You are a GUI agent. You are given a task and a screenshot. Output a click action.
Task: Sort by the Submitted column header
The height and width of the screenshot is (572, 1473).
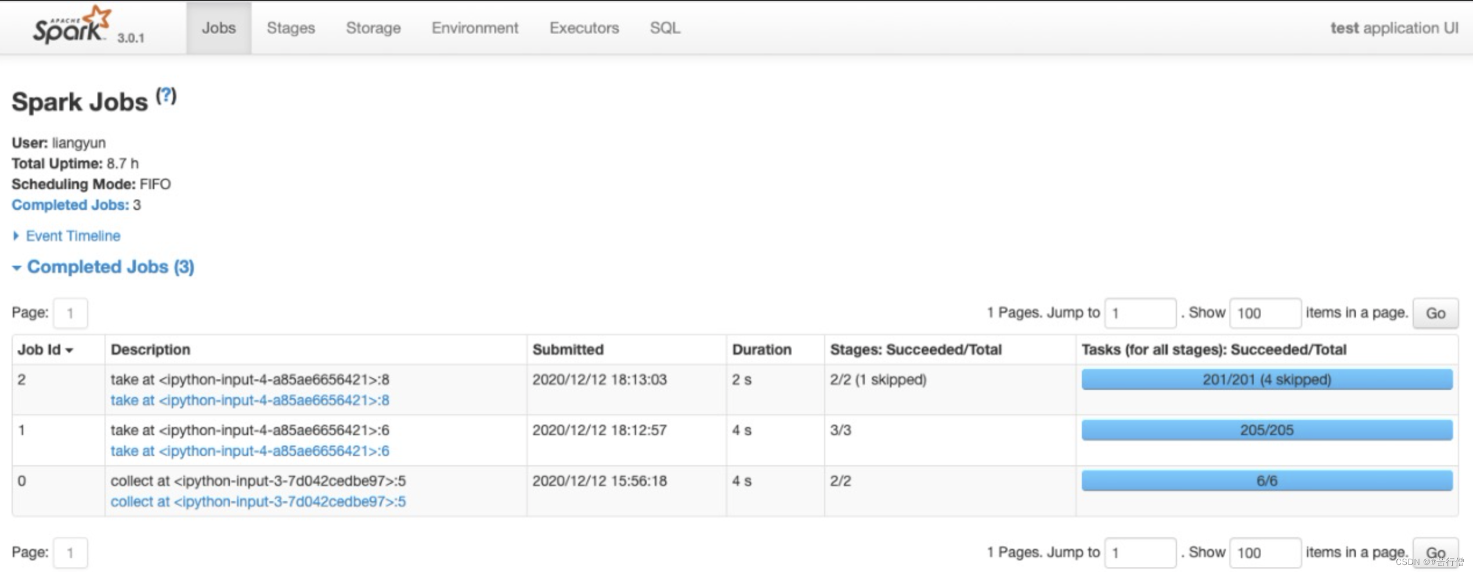click(568, 350)
